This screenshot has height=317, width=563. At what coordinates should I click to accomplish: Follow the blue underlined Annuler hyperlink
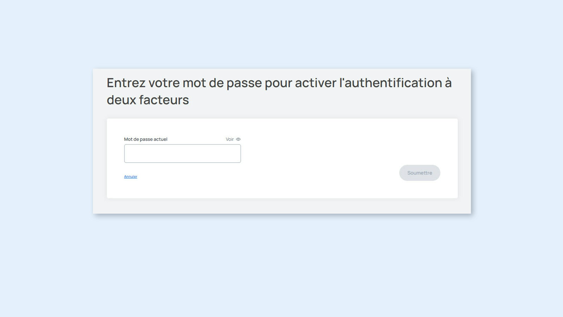pos(130,176)
